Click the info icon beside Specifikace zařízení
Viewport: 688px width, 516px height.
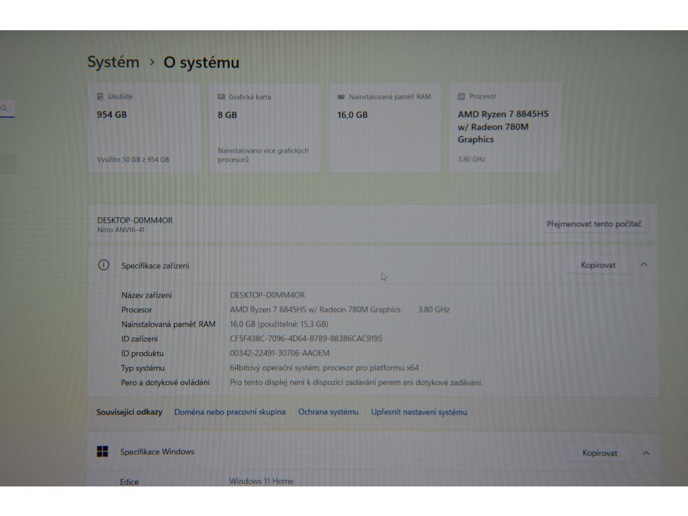[x=103, y=265]
